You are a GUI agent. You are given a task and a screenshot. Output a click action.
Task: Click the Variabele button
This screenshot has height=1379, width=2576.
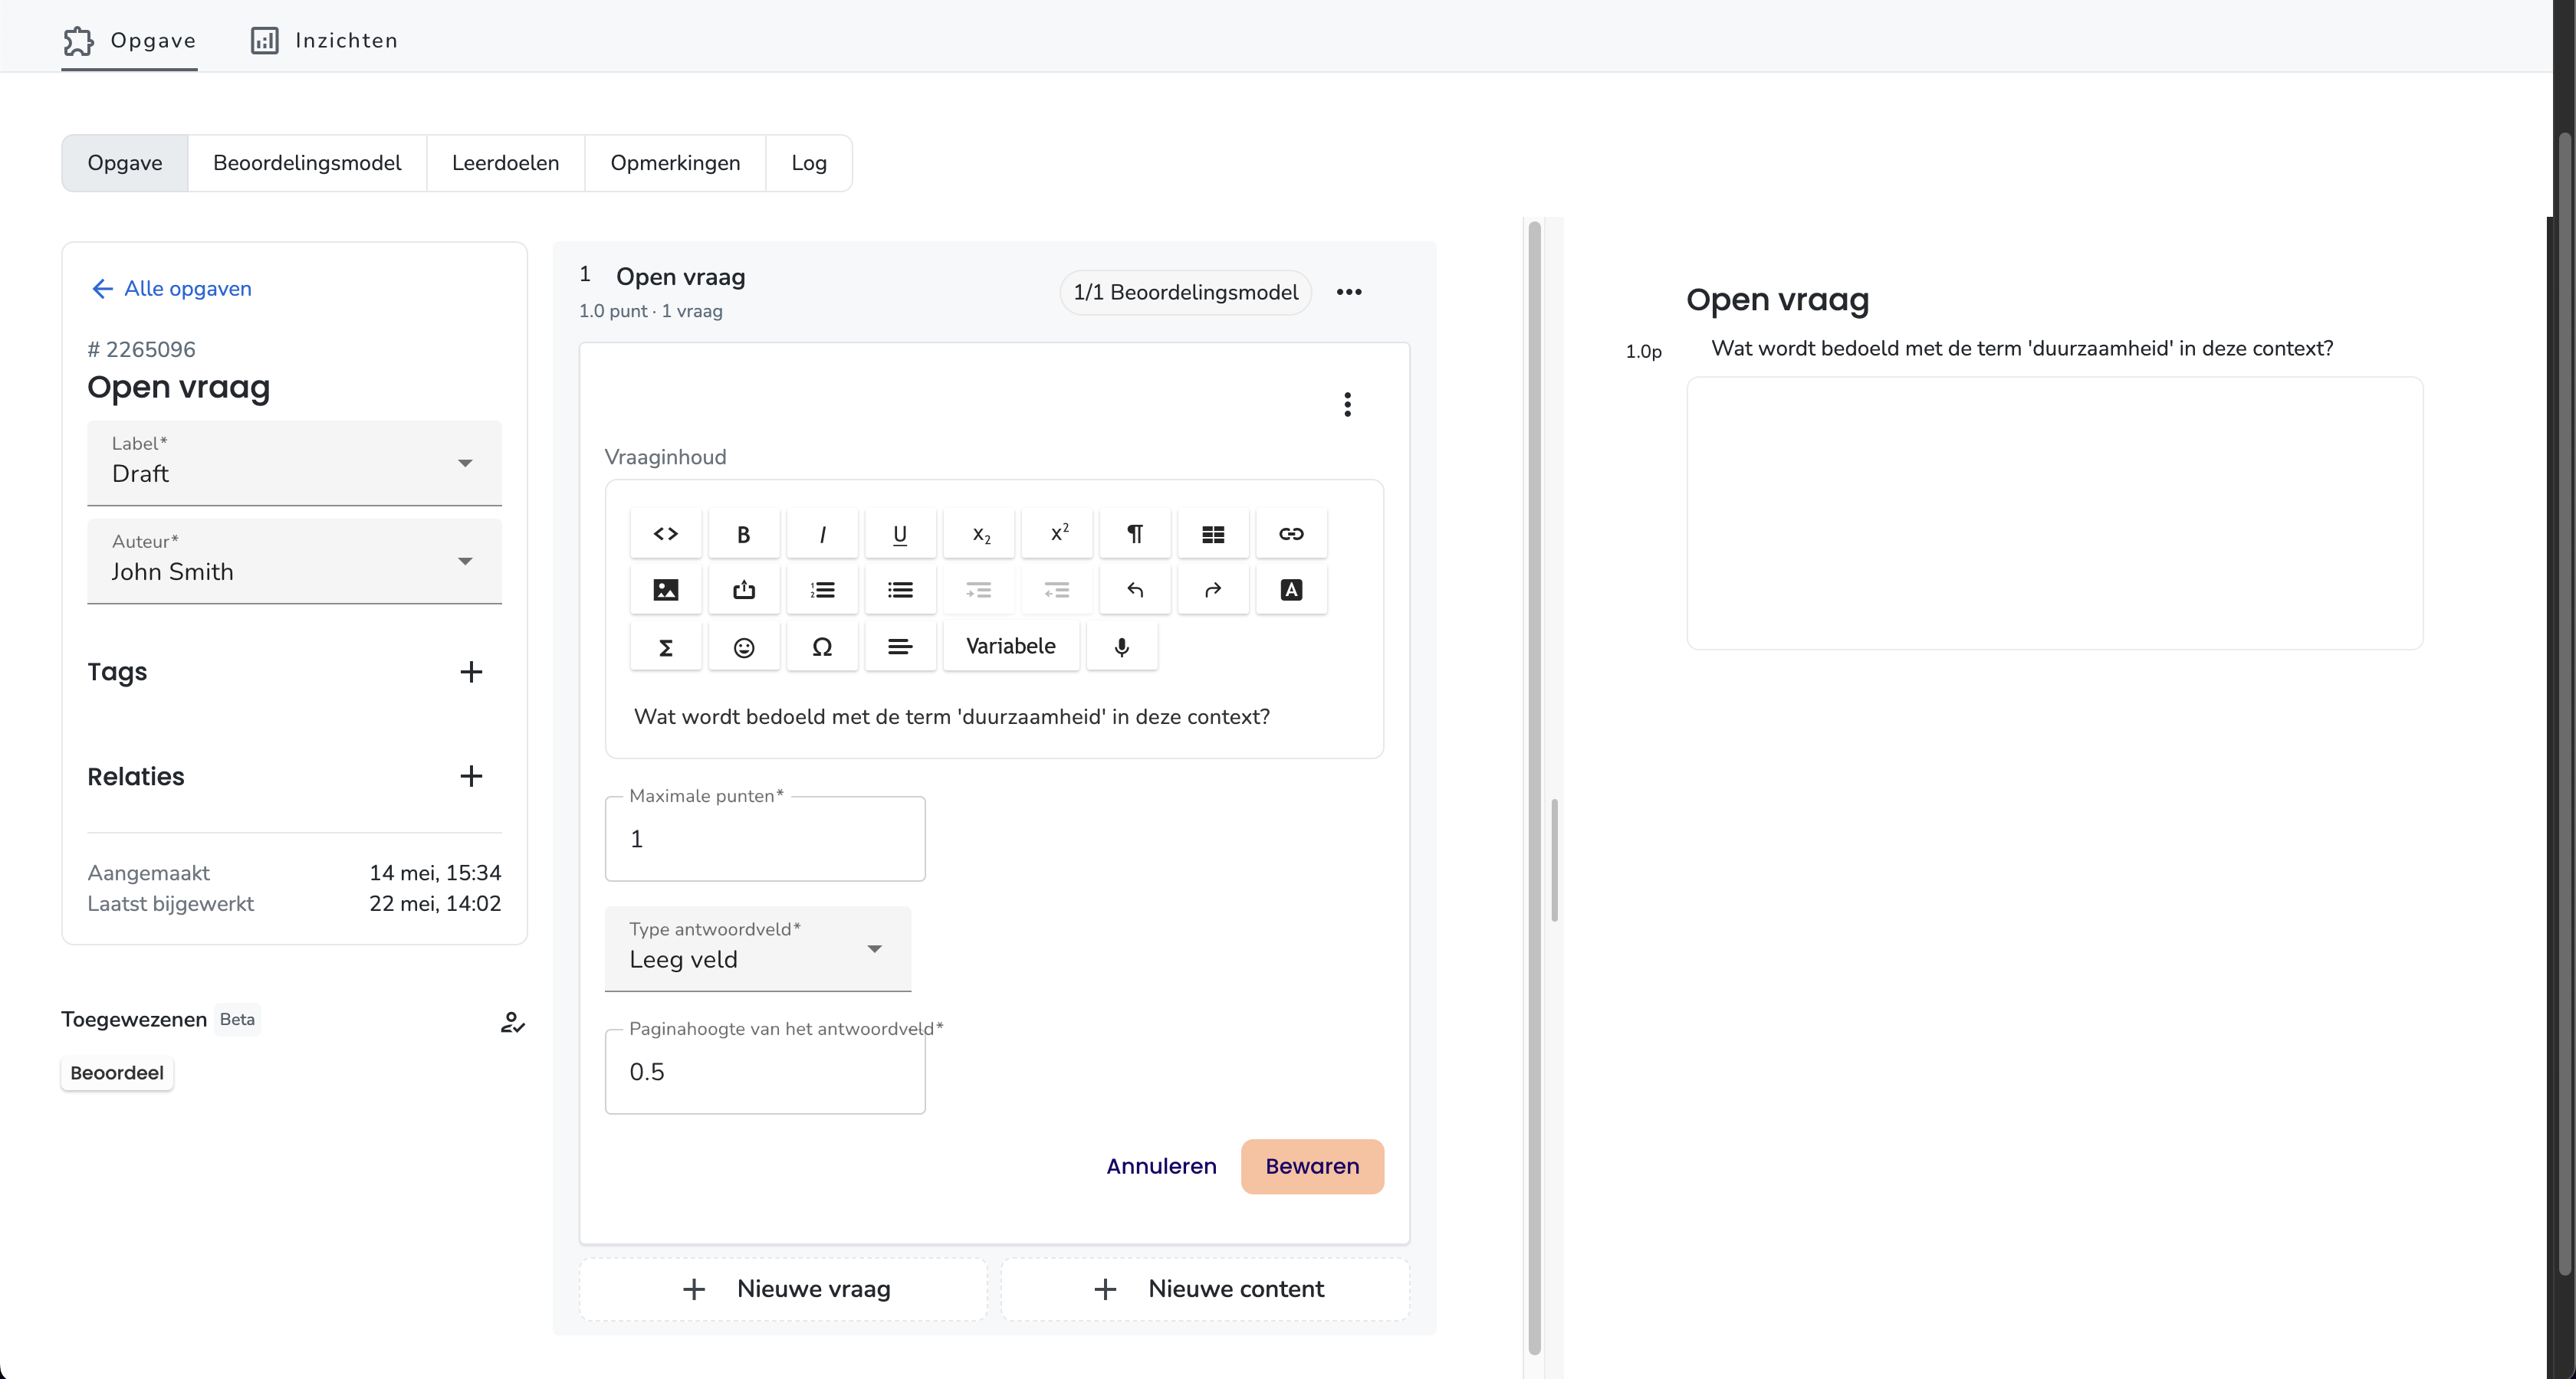[1010, 647]
